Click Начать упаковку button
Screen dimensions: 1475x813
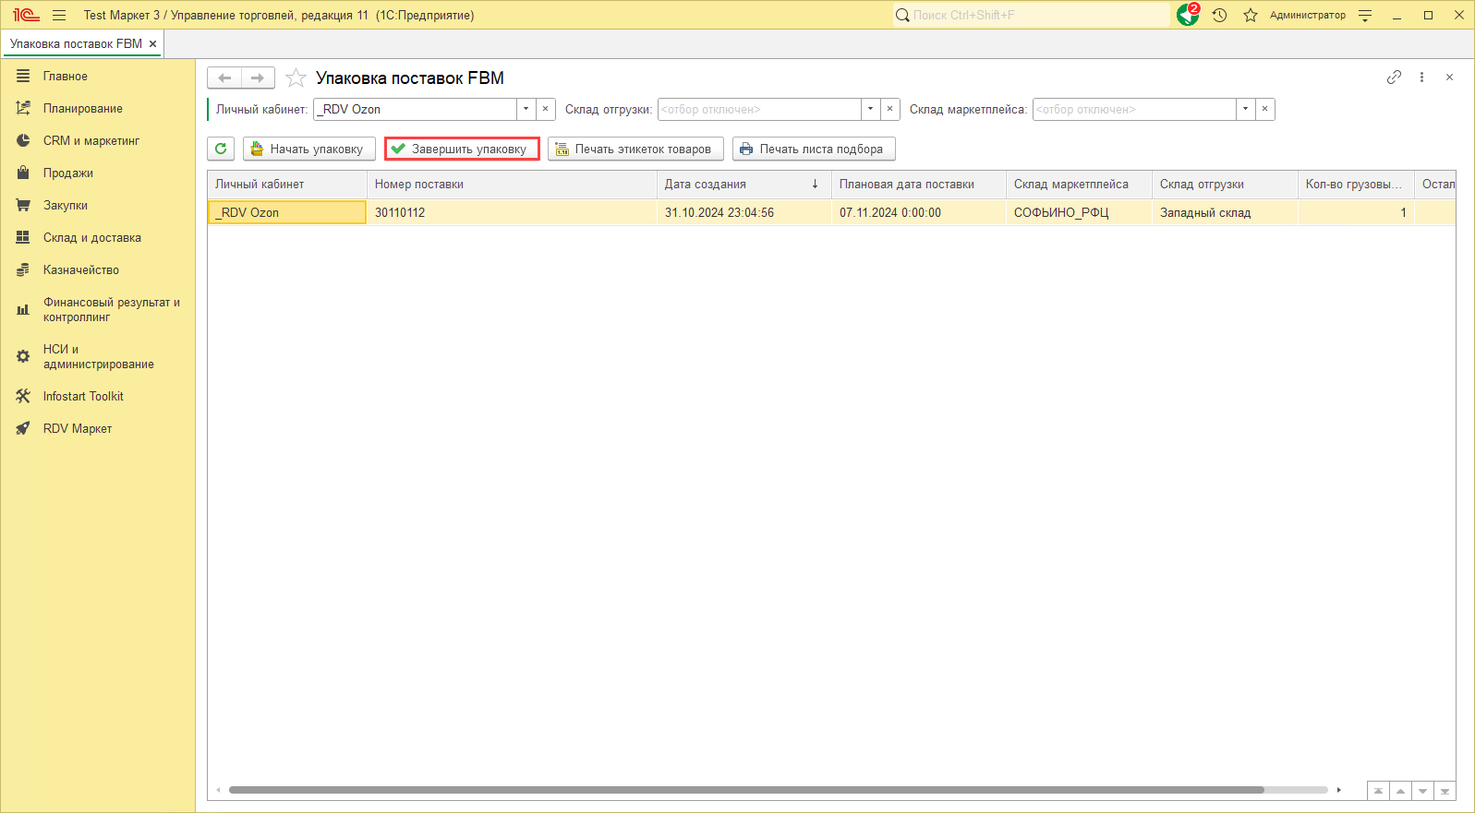coord(309,149)
